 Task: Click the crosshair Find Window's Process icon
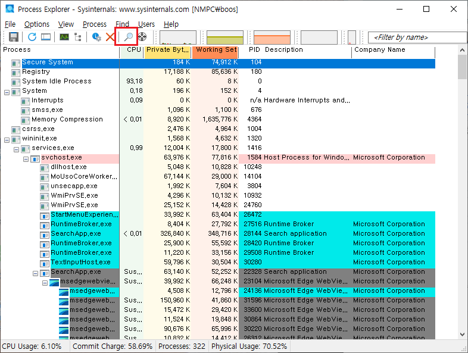click(x=142, y=37)
